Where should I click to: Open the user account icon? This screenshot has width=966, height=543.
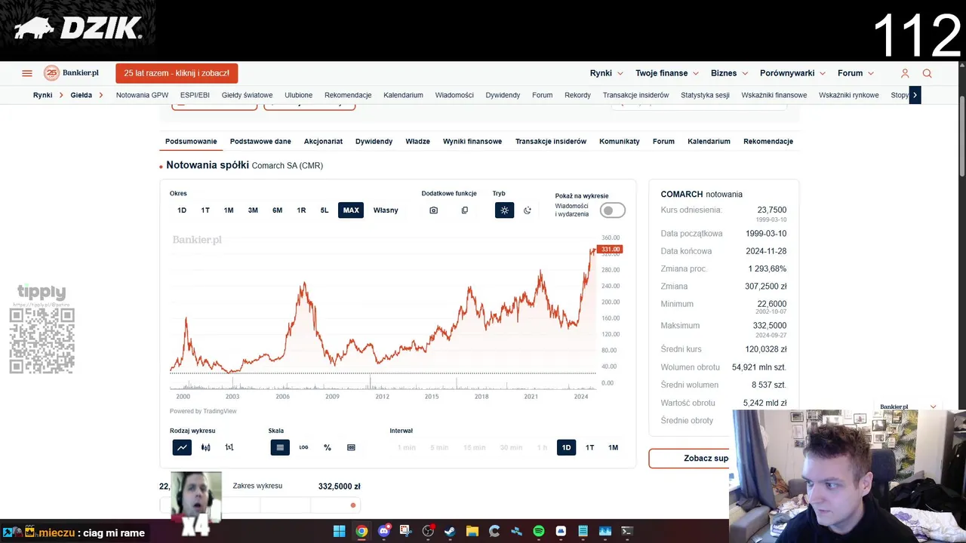point(905,73)
